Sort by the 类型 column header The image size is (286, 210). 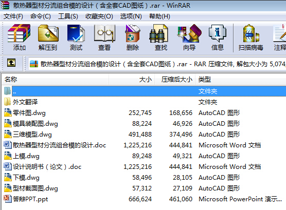pos(241,80)
